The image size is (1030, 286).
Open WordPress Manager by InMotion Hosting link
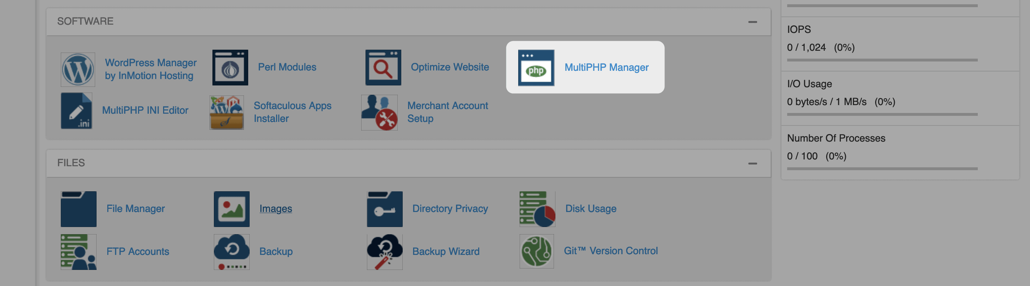(x=151, y=69)
